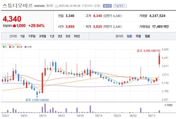The width and height of the screenshot is (176, 119).
Task: Click the orange 60-day moving average swatch
Action: [x=18, y=47]
